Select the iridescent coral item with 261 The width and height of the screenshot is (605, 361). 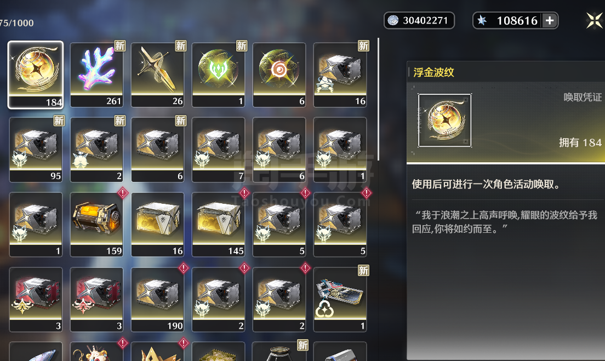pos(96,75)
